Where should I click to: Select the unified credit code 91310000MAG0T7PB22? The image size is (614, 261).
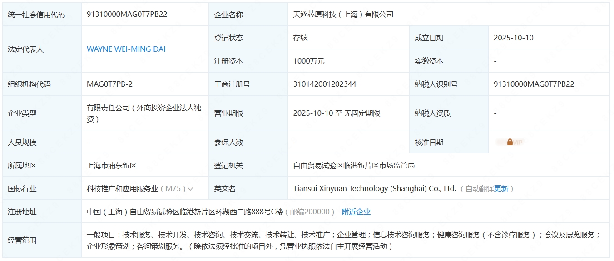[x=127, y=14]
